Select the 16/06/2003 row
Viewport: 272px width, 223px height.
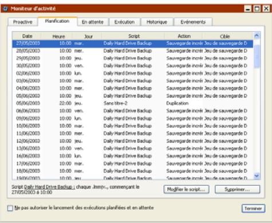[x=133, y=156]
